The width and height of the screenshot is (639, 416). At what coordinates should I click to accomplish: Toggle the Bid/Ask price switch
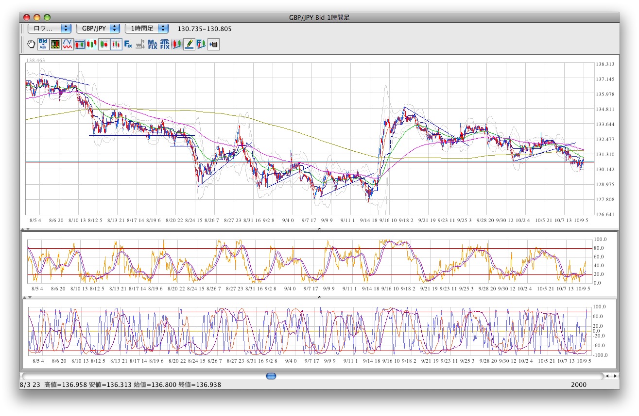[43, 45]
